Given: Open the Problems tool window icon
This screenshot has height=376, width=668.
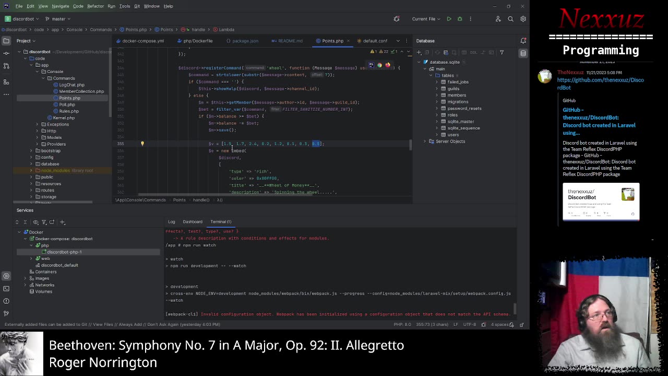Looking at the screenshot, I should point(6,301).
